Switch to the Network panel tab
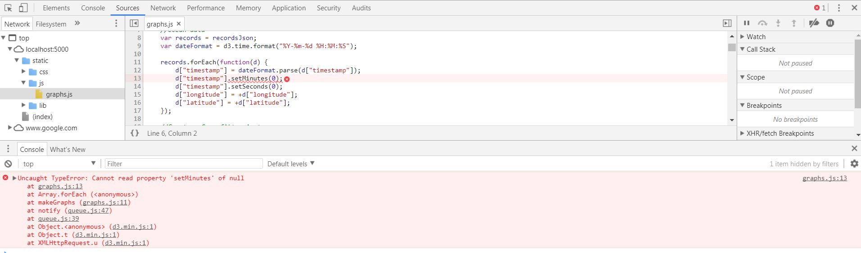The height and width of the screenshot is (253, 861). [x=163, y=8]
